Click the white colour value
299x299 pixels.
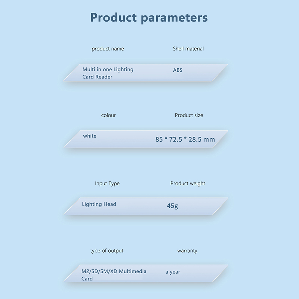pyautogui.click(x=90, y=136)
